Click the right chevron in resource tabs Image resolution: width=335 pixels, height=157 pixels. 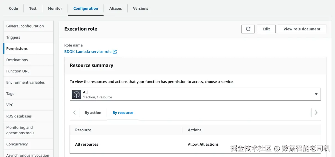click(x=316, y=112)
